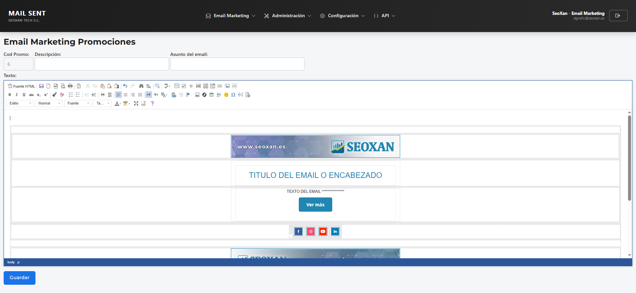
Task: Click the Select All icon
Action: (157, 86)
